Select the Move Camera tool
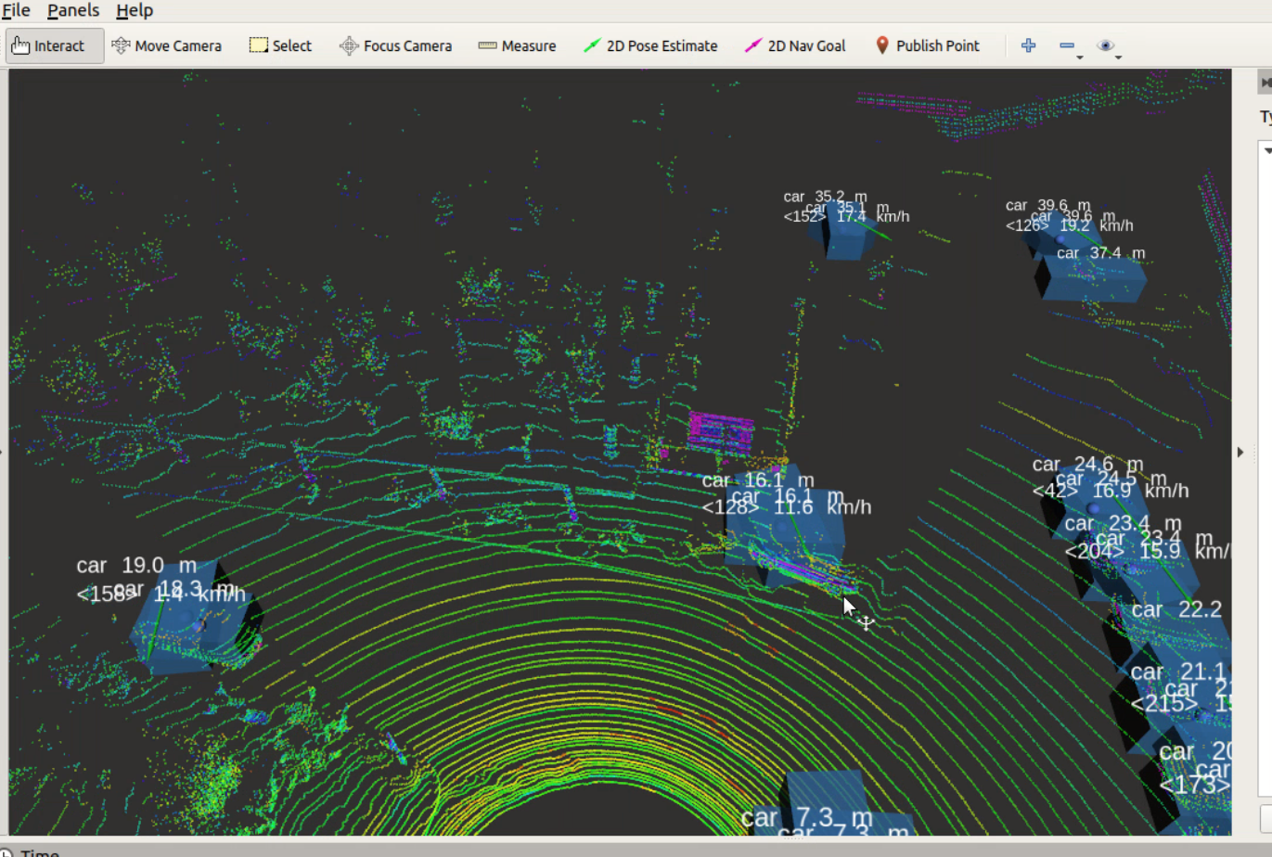The height and width of the screenshot is (857, 1272). tap(167, 45)
